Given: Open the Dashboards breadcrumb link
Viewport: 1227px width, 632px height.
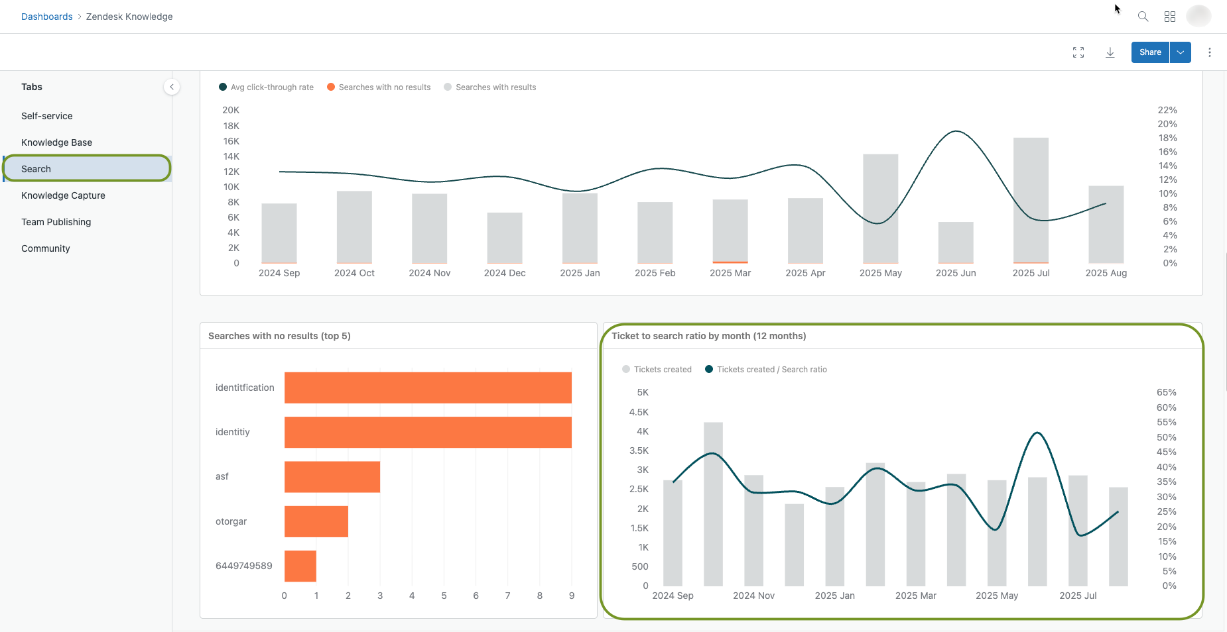Looking at the screenshot, I should coord(47,16).
